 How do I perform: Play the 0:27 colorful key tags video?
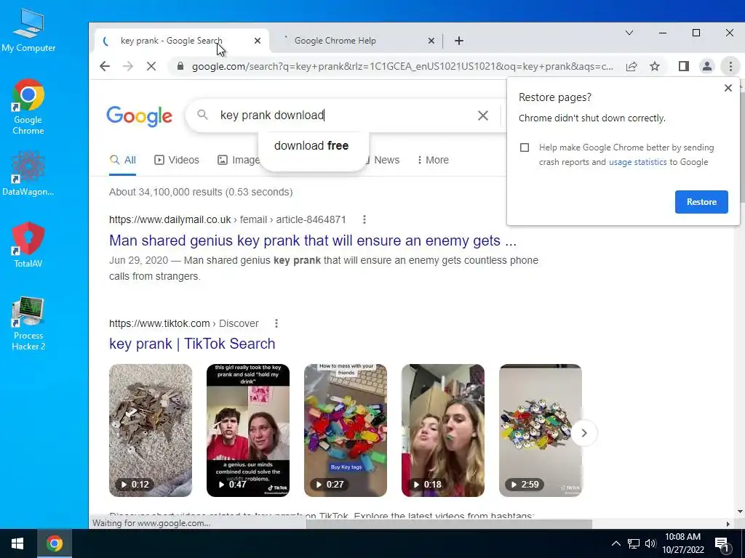click(346, 430)
